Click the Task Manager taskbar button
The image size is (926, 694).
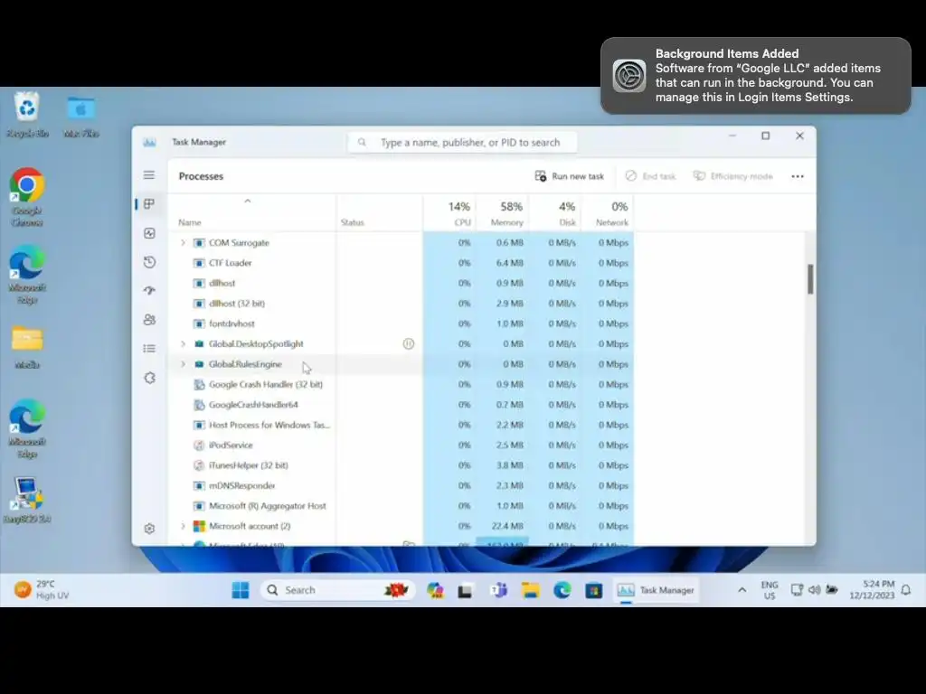click(x=655, y=589)
